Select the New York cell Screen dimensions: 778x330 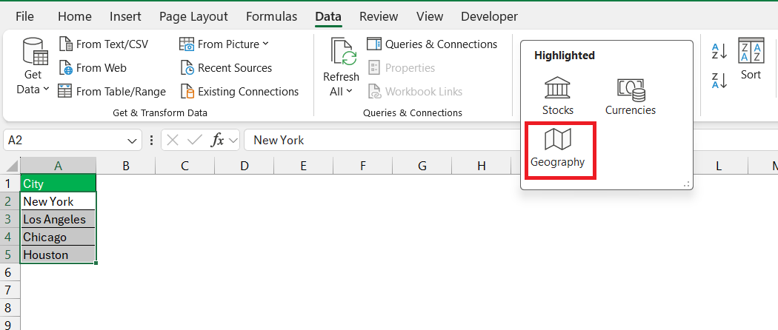point(58,201)
